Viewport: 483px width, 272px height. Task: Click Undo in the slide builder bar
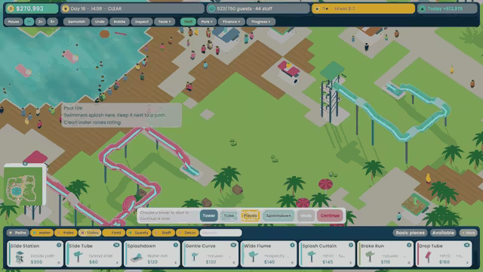click(x=306, y=215)
